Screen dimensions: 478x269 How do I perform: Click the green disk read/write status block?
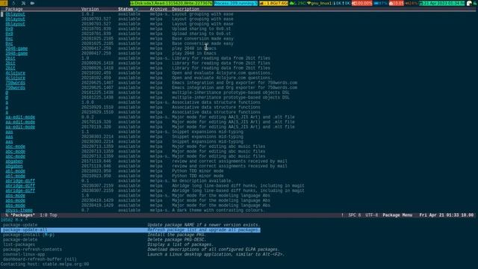(171, 3)
